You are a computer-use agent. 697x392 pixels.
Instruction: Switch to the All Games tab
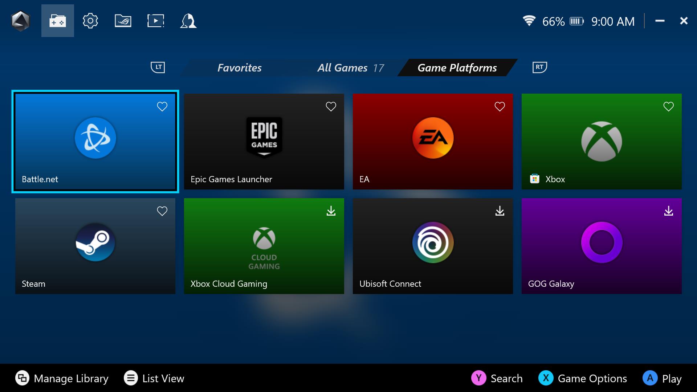(x=350, y=68)
